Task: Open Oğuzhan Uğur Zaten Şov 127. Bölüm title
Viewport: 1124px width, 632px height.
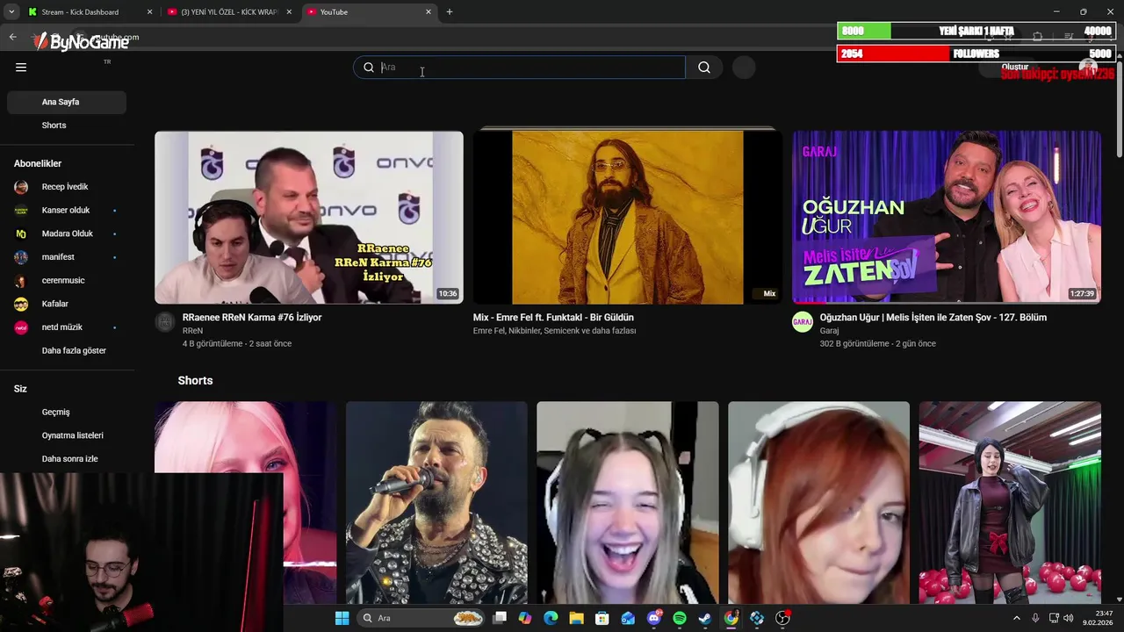Action: [x=933, y=318]
